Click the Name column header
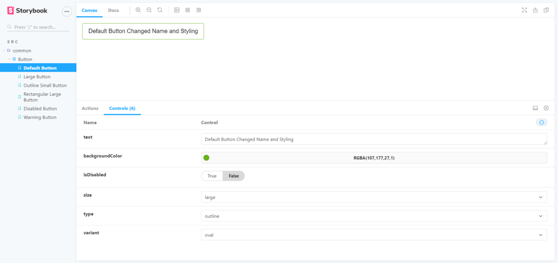The width and height of the screenshot is (558, 263). coord(90,122)
